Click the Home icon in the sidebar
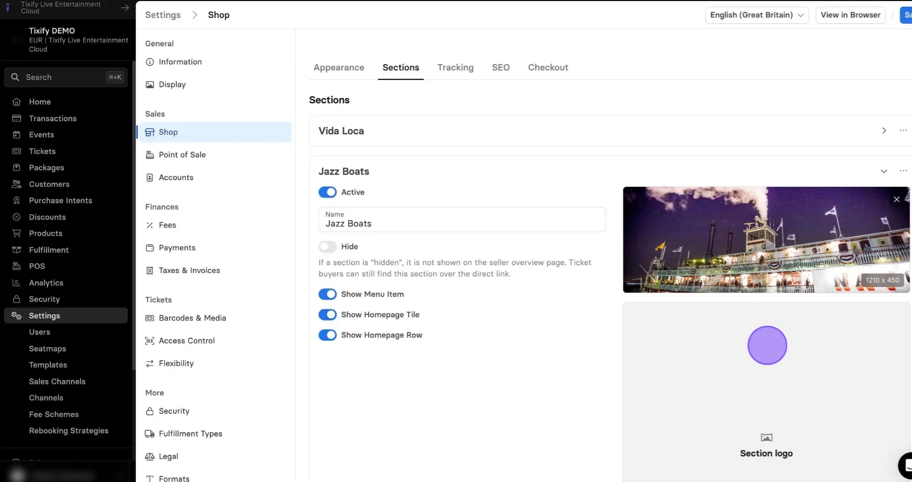Image resolution: width=912 pixels, height=482 pixels. (x=17, y=102)
